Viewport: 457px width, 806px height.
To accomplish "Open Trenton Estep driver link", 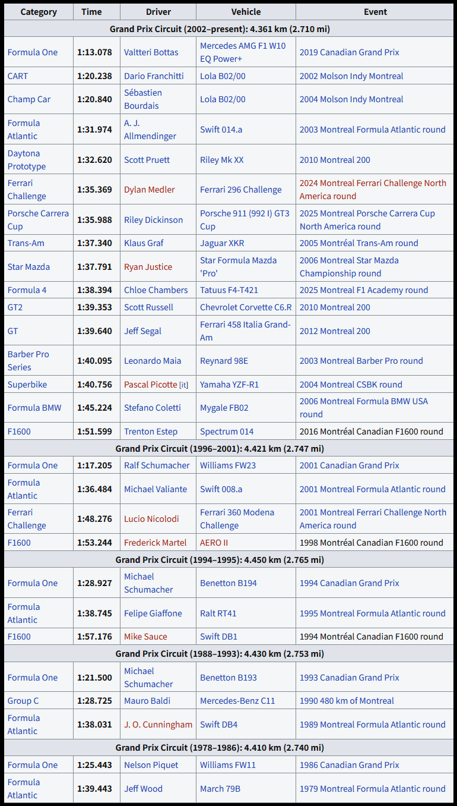I will pyautogui.click(x=151, y=432).
